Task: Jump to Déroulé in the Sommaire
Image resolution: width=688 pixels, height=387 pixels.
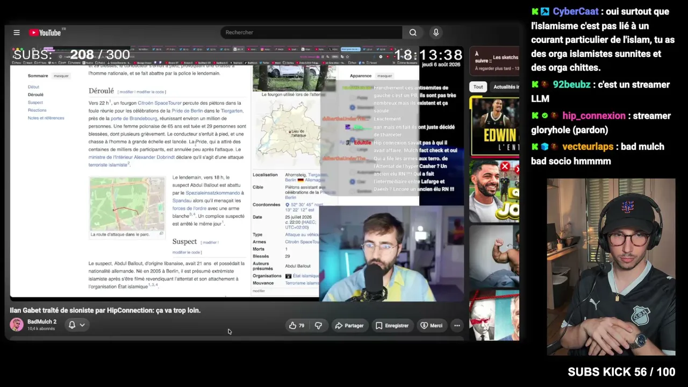Action: click(35, 95)
